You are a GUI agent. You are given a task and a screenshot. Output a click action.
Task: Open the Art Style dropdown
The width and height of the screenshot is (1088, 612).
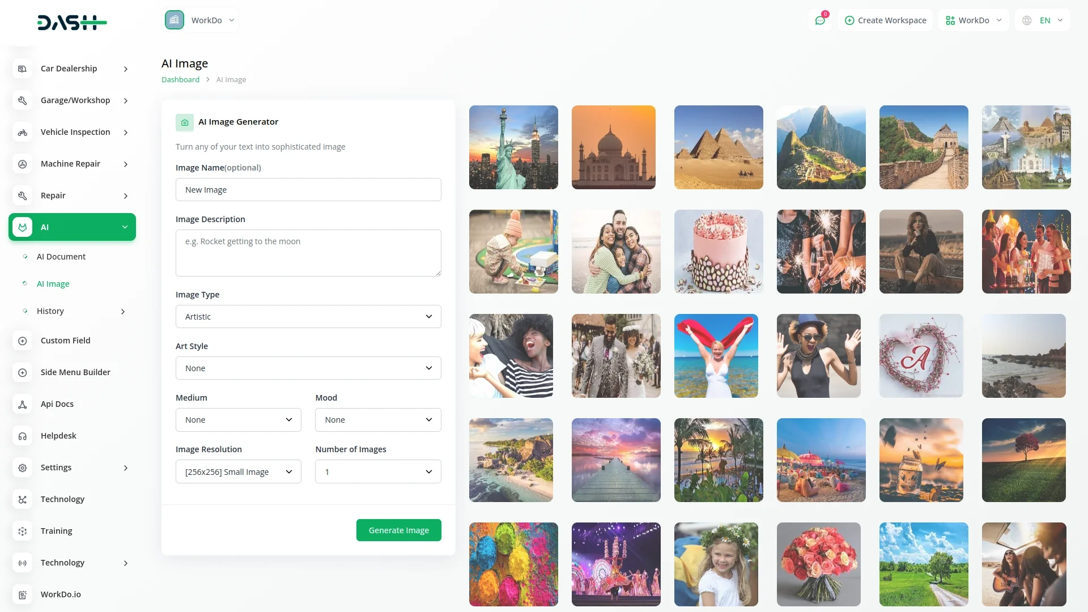click(308, 368)
